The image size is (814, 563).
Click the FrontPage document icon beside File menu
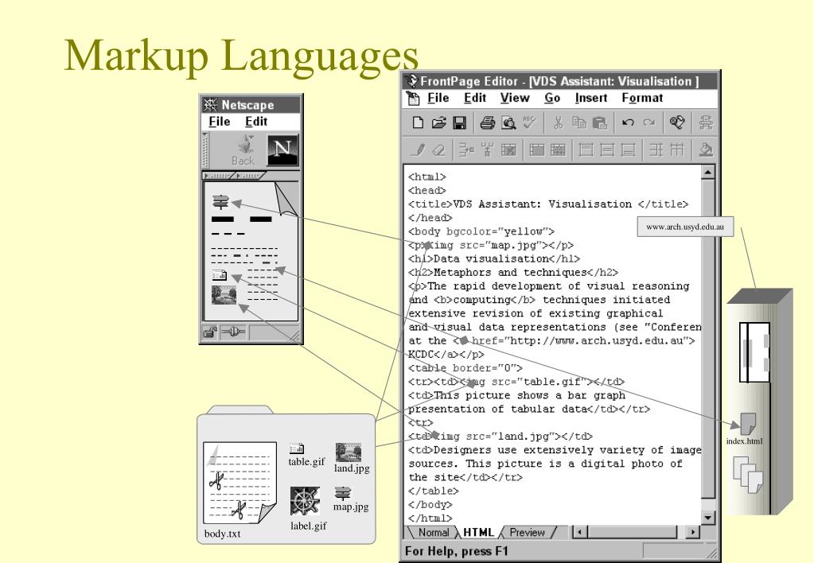point(413,98)
